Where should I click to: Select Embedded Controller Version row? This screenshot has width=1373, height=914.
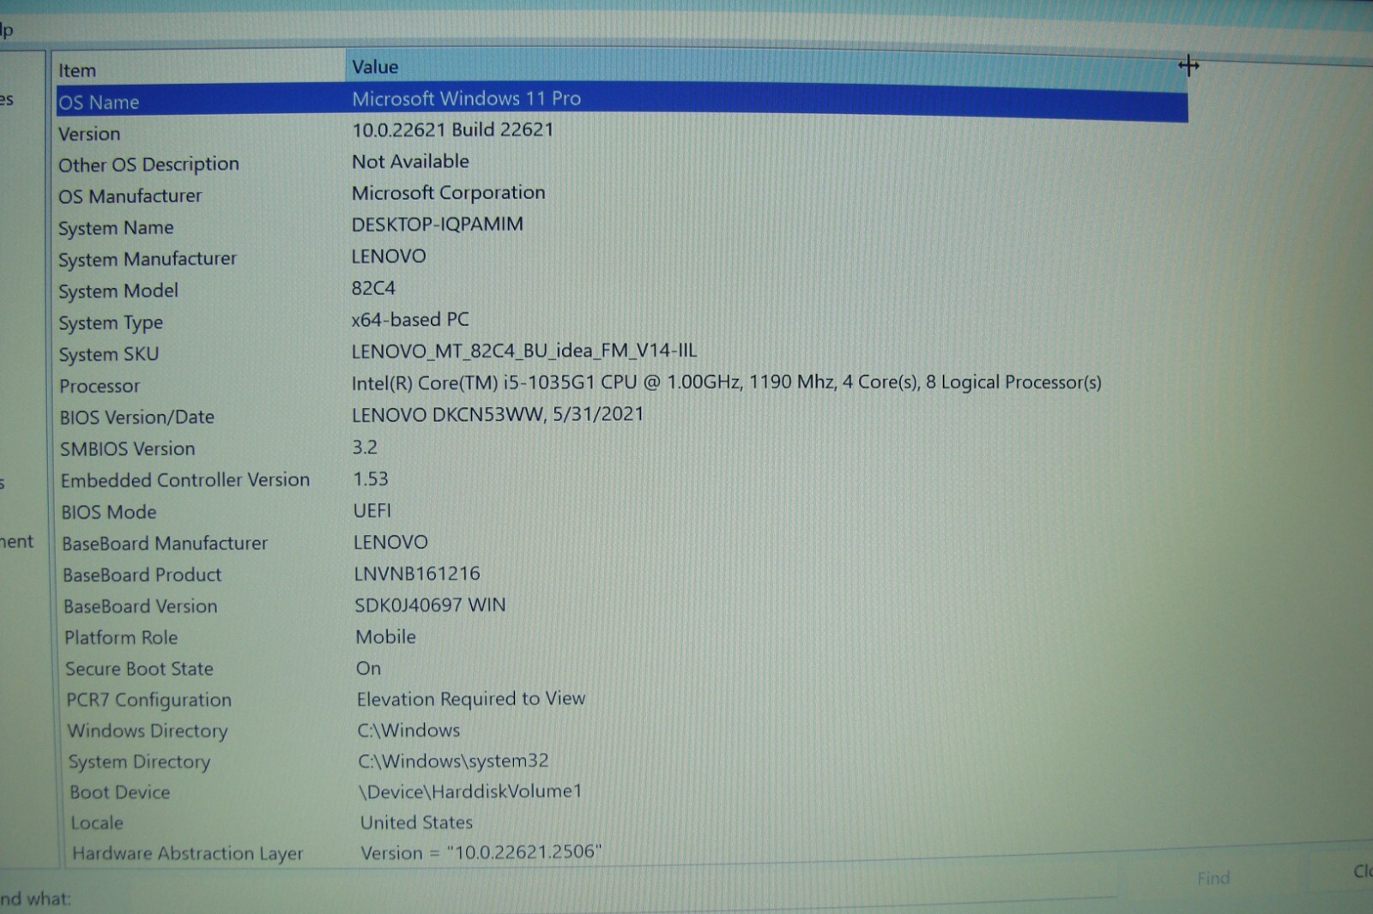click(x=185, y=480)
